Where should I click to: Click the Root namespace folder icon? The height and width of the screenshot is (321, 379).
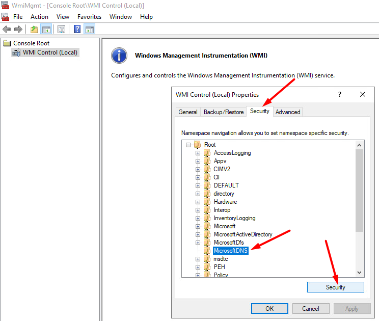tap(197, 145)
